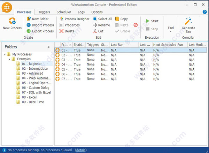Click process icon in row 03
This screenshot has width=209, height=153.
[x=57, y=60]
